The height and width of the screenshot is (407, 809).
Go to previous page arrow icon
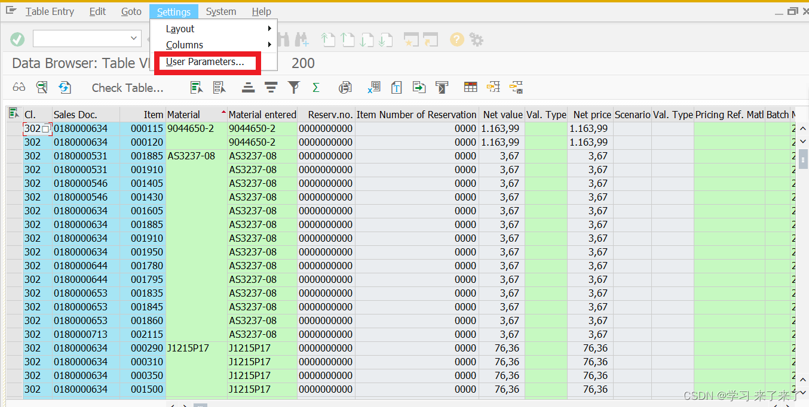[347, 39]
